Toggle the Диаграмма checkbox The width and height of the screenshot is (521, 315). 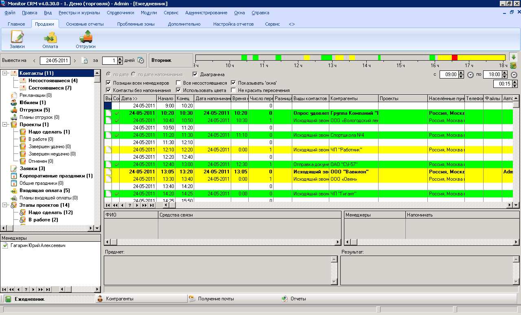(195, 74)
